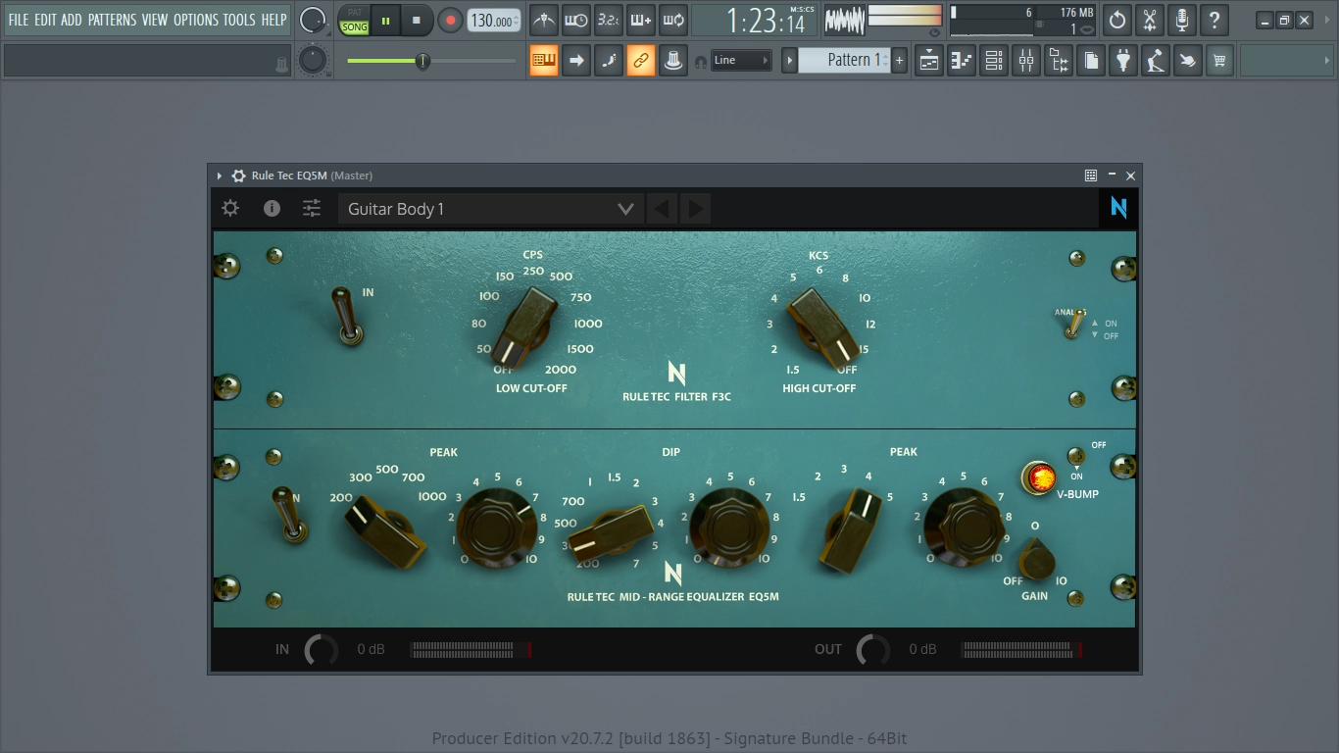Image resolution: width=1339 pixels, height=753 pixels.
Task: Select the previous preset arrow
Action: pyautogui.click(x=662, y=209)
